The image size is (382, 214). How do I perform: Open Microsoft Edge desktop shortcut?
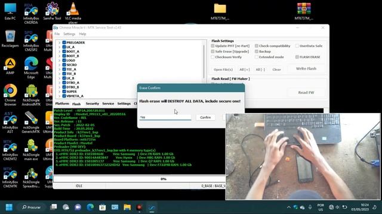pos(30,68)
